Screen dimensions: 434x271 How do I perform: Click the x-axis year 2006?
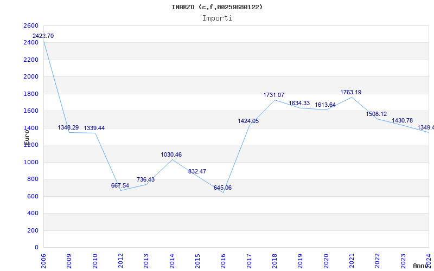pyautogui.click(x=43, y=261)
